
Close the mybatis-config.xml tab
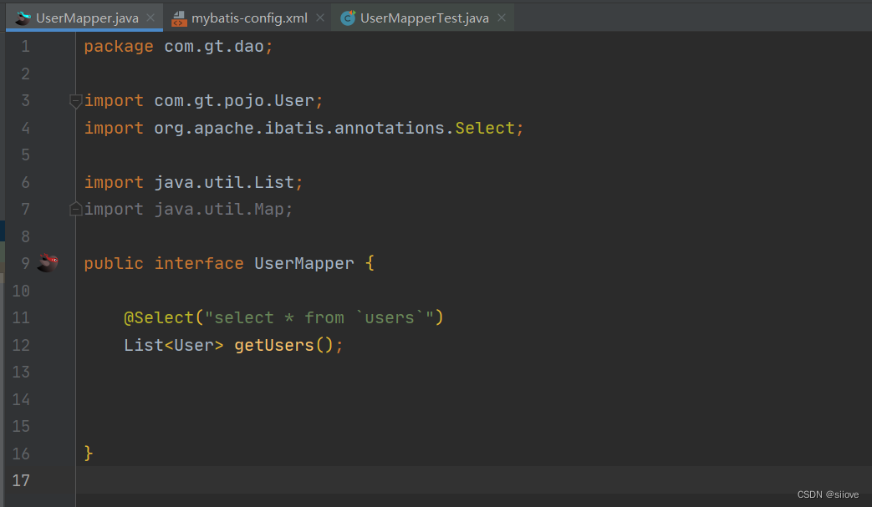click(320, 18)
